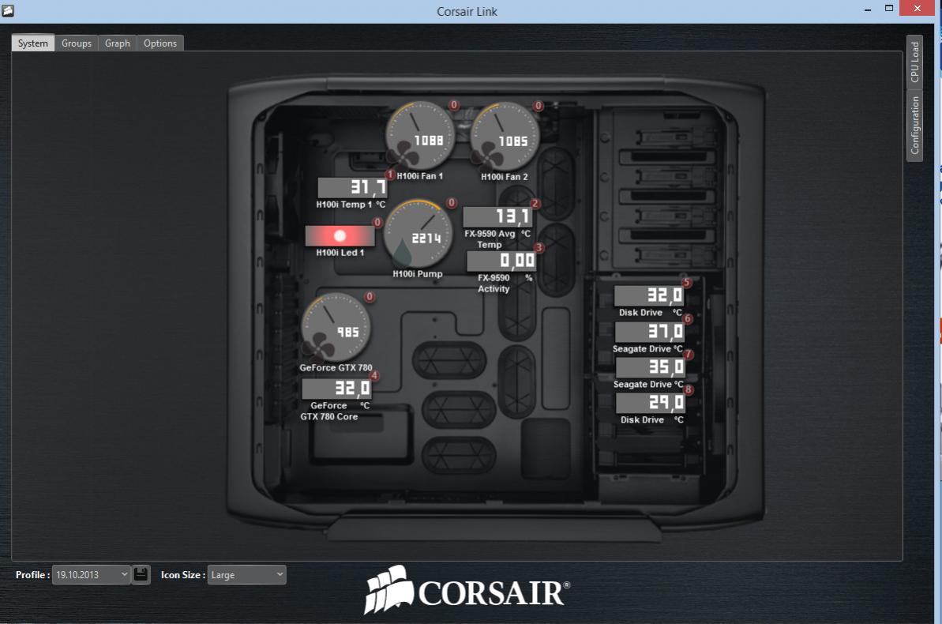Open the Configuration side panel
Image resolution: width=942 pixels, height=624 pixels.
click(x=914, y=125)
